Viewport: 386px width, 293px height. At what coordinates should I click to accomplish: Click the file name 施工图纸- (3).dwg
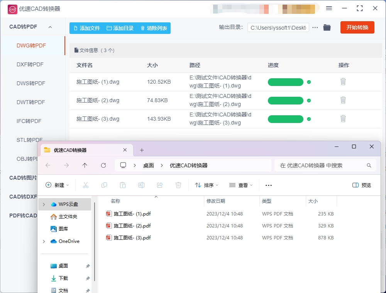tap(98, 119)
